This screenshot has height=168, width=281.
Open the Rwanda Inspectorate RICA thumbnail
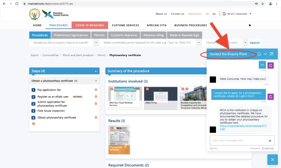click(193, 98)
